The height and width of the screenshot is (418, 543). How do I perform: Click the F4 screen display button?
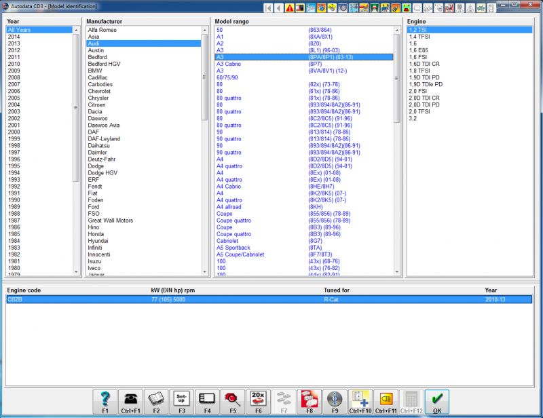(x=208, y=402)
